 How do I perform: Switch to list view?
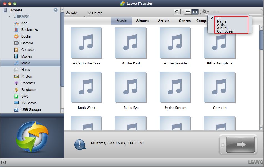tap(188, 12)
